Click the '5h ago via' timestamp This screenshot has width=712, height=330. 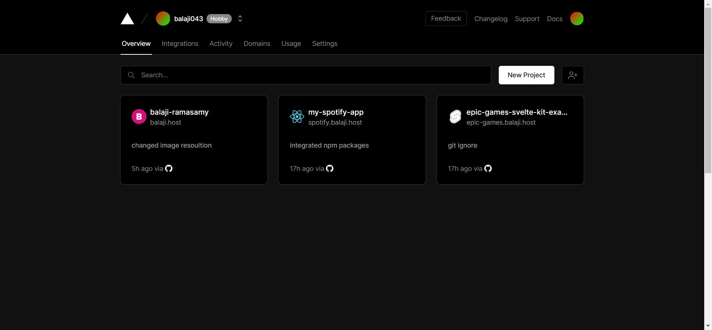pyautogui.click(x=147, y=169)
